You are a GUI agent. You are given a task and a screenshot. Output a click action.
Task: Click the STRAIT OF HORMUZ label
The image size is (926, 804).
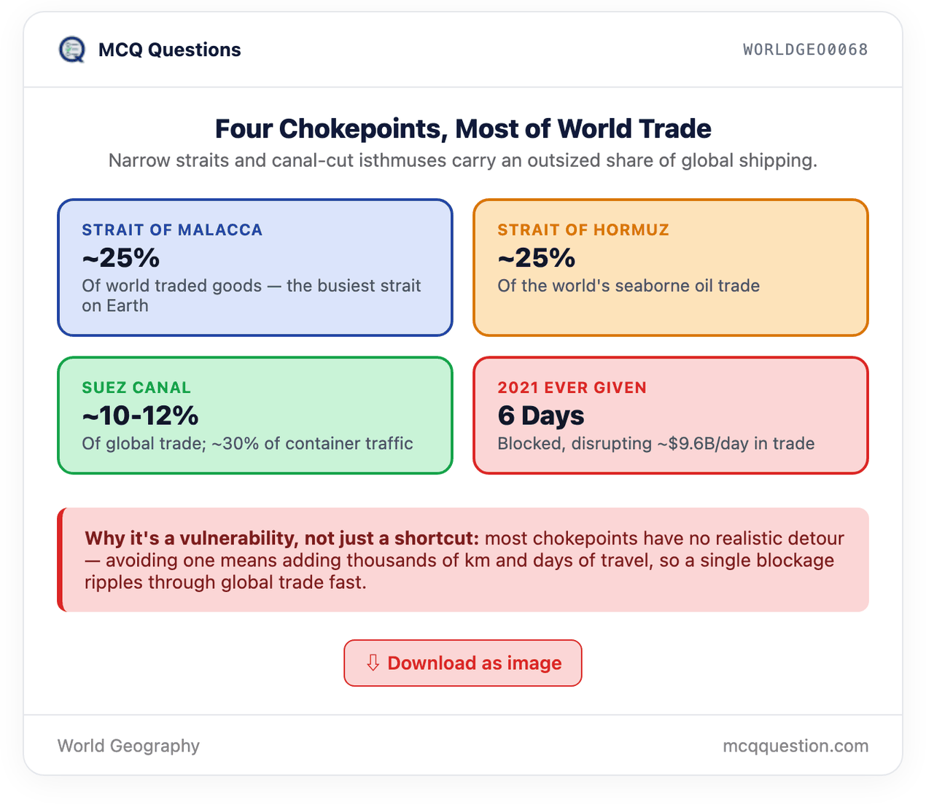coord(583,230)
